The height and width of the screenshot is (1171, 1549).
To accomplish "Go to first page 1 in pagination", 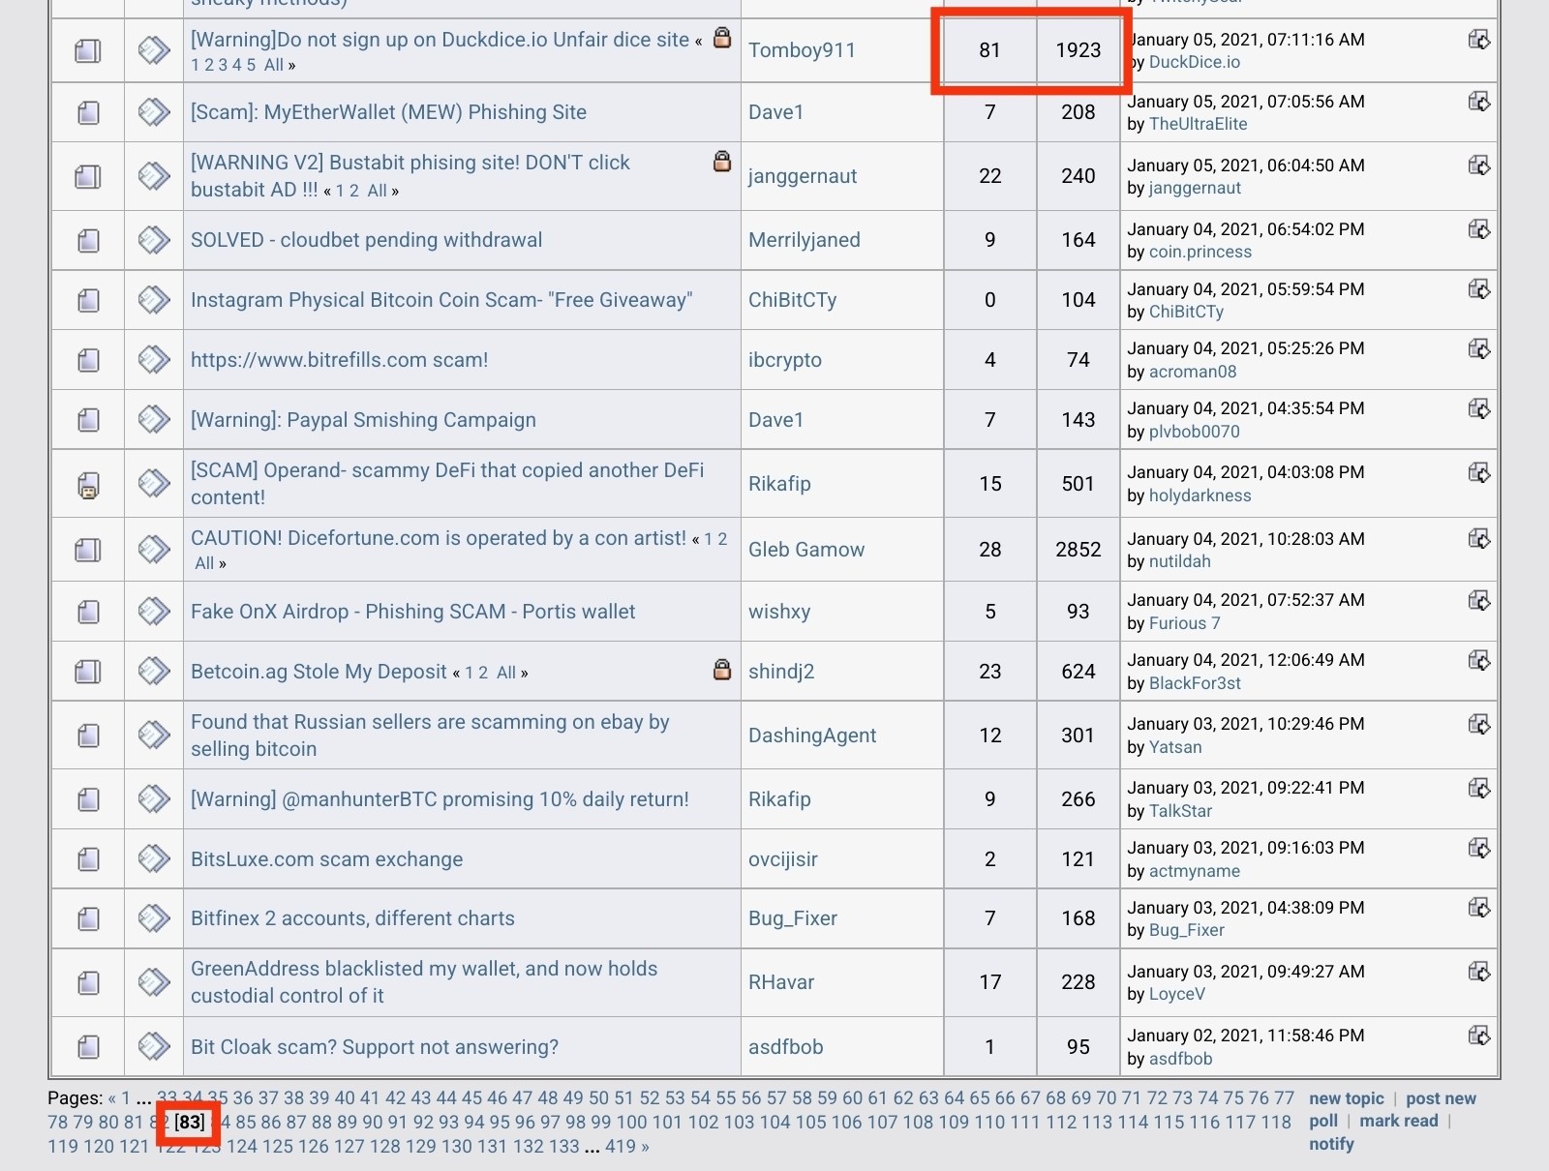I will (x=125, y=1098).
